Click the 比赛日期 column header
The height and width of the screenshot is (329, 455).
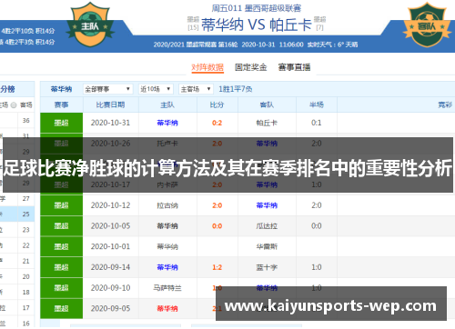tap(110, 105)
